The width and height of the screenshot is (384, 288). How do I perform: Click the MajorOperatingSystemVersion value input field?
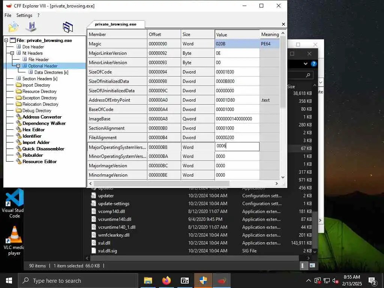237,147
